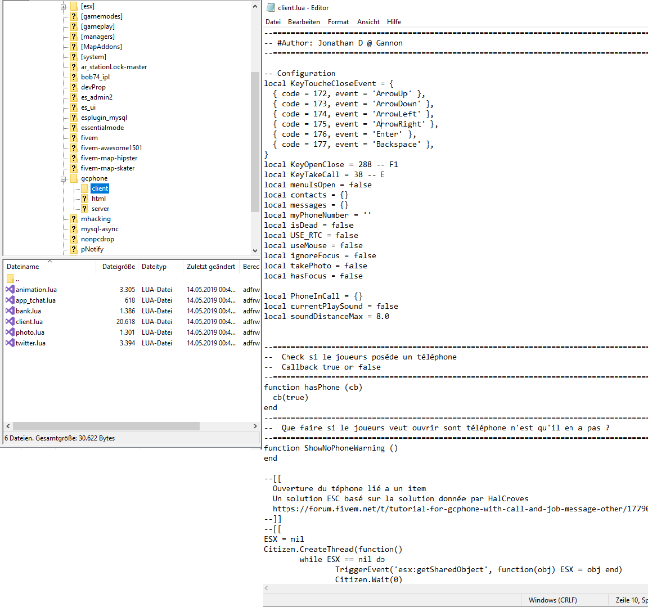
Task: Open the Bearbeiten menu
Action: pos(304,22)
